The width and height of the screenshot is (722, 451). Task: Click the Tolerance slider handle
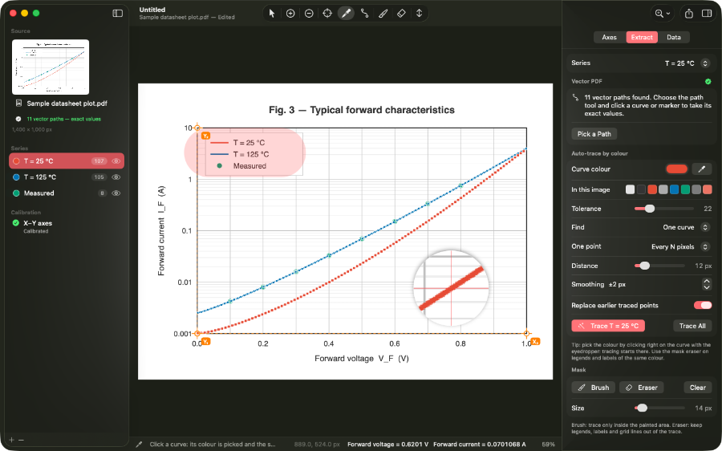pyautogui.click(x=649, y=209)
